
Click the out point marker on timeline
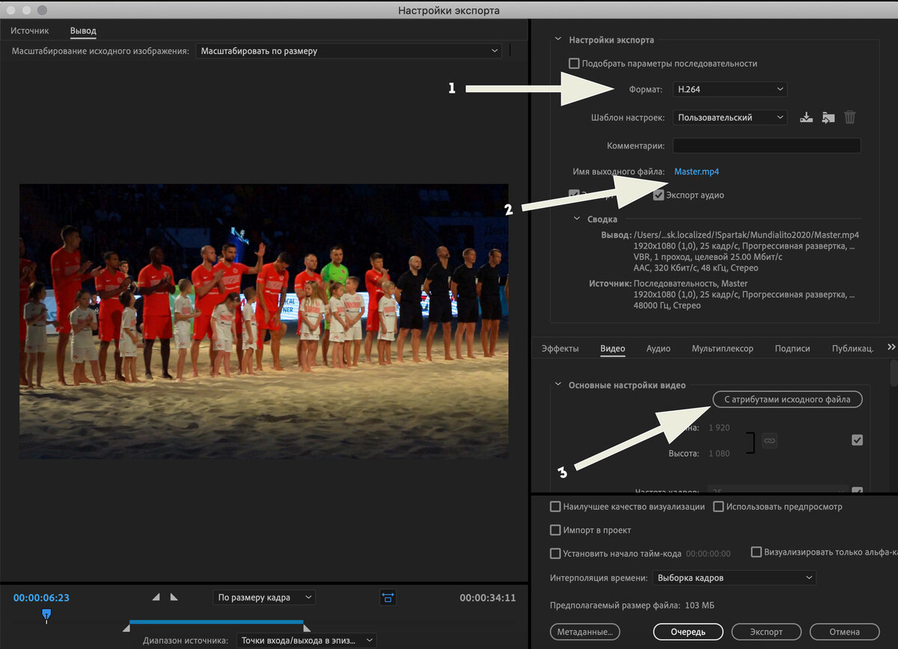coord(306,628)
